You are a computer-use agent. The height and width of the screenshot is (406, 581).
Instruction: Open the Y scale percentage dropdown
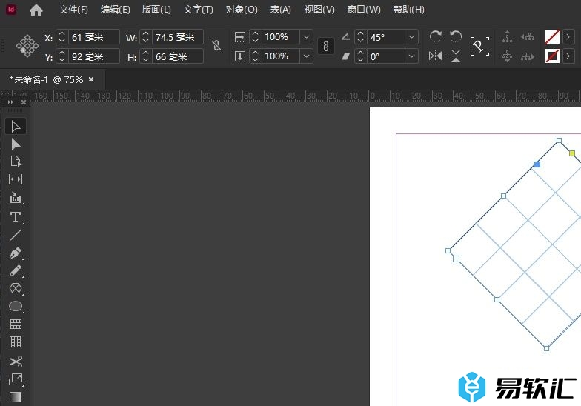(x=307, y=56)
